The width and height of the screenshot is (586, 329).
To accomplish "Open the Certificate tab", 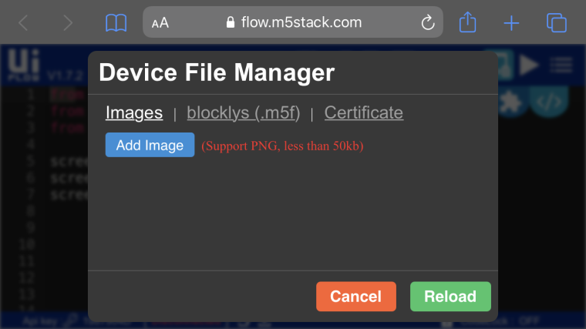I will [x=364, y=112].
